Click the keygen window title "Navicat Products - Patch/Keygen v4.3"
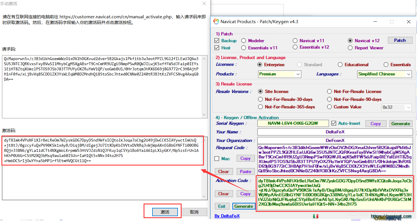The height and width of the screenshot is (221, 417). tap(259, 22)
